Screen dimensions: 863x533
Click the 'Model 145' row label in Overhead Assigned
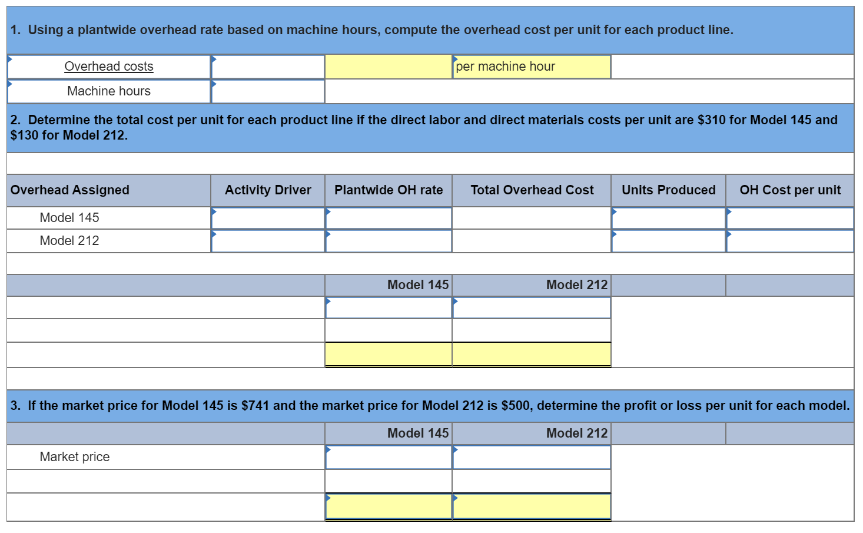(x=69, y=218)
